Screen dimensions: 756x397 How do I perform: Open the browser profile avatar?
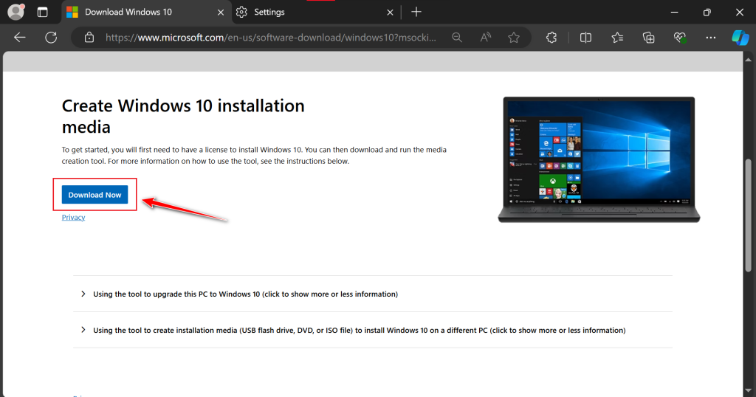(x=16, y=12)
